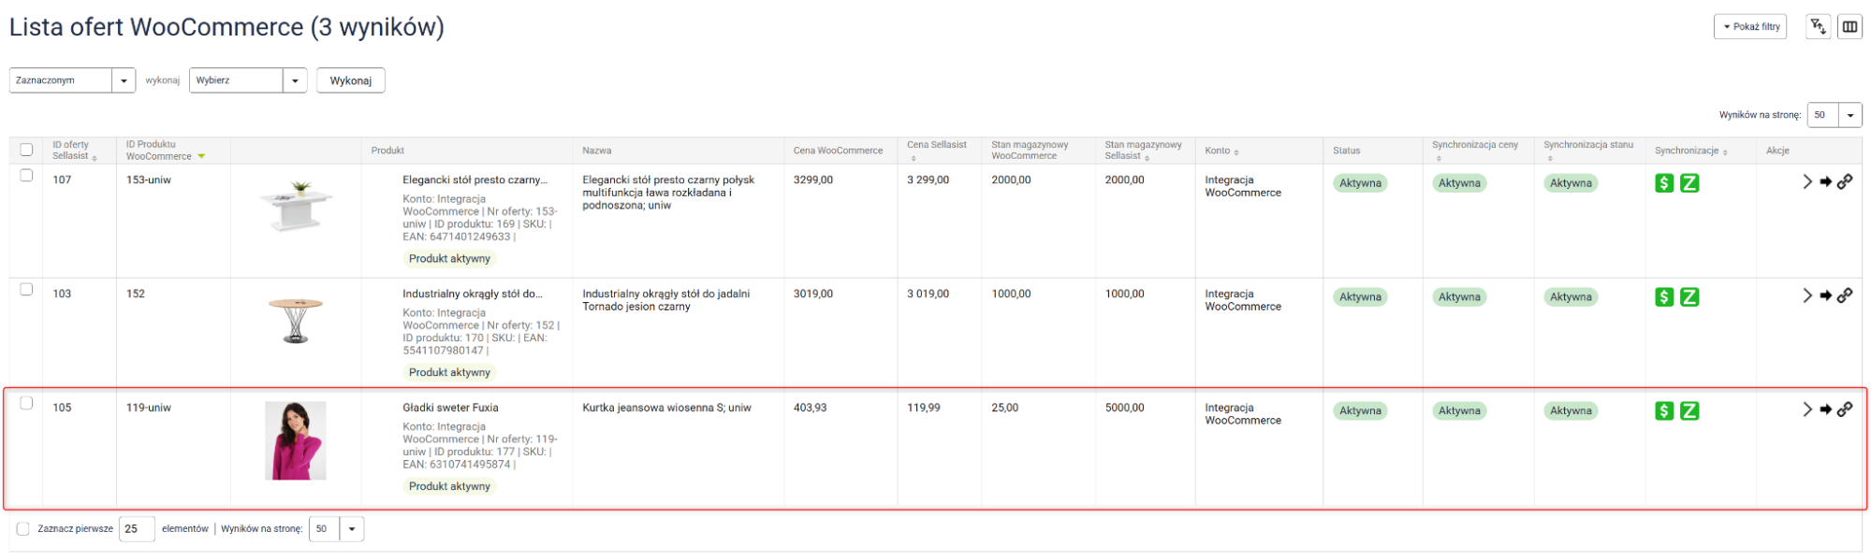Select the checkbox for offer 107
This screenshot has height=560, width=1871.
[26, 176]
